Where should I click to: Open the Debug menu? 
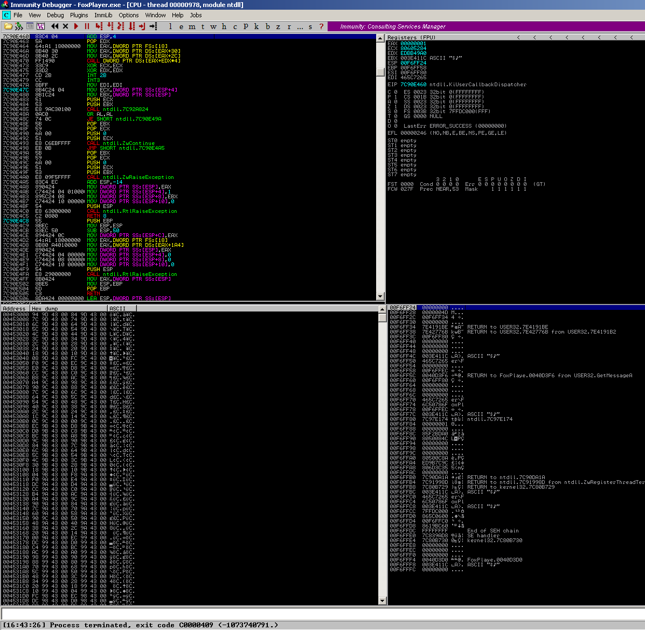click(x=55, y=15)
